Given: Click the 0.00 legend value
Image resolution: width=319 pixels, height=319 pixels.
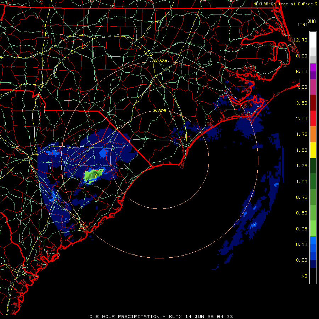Looking at the screenshot, I should click(x=302, y=260).
